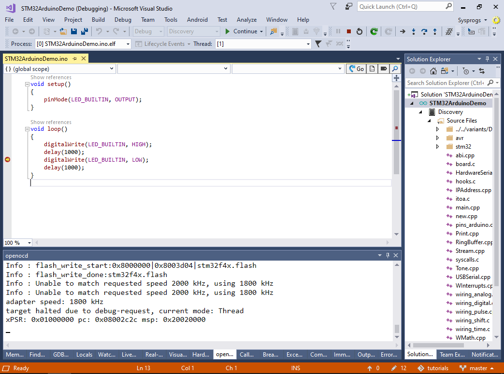Click Show references above void setup()
This screenshot has height=374, width=504.
(x=51, y=77)
